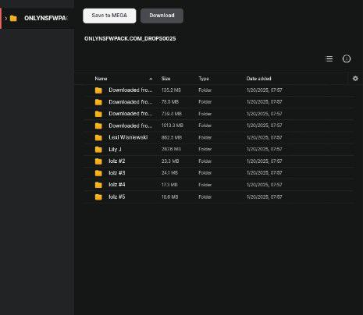Click 'Folder' type in Lily J row
The image size is (363, 315).
tap(205, 149)
